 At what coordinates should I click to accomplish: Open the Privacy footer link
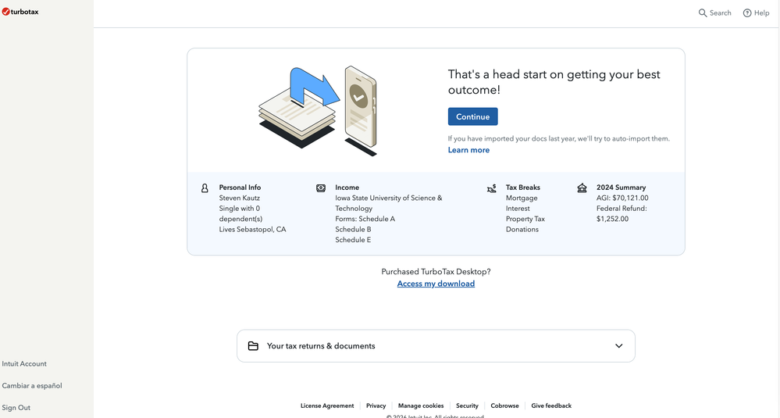pyautogui.click(x=376, y=406)
